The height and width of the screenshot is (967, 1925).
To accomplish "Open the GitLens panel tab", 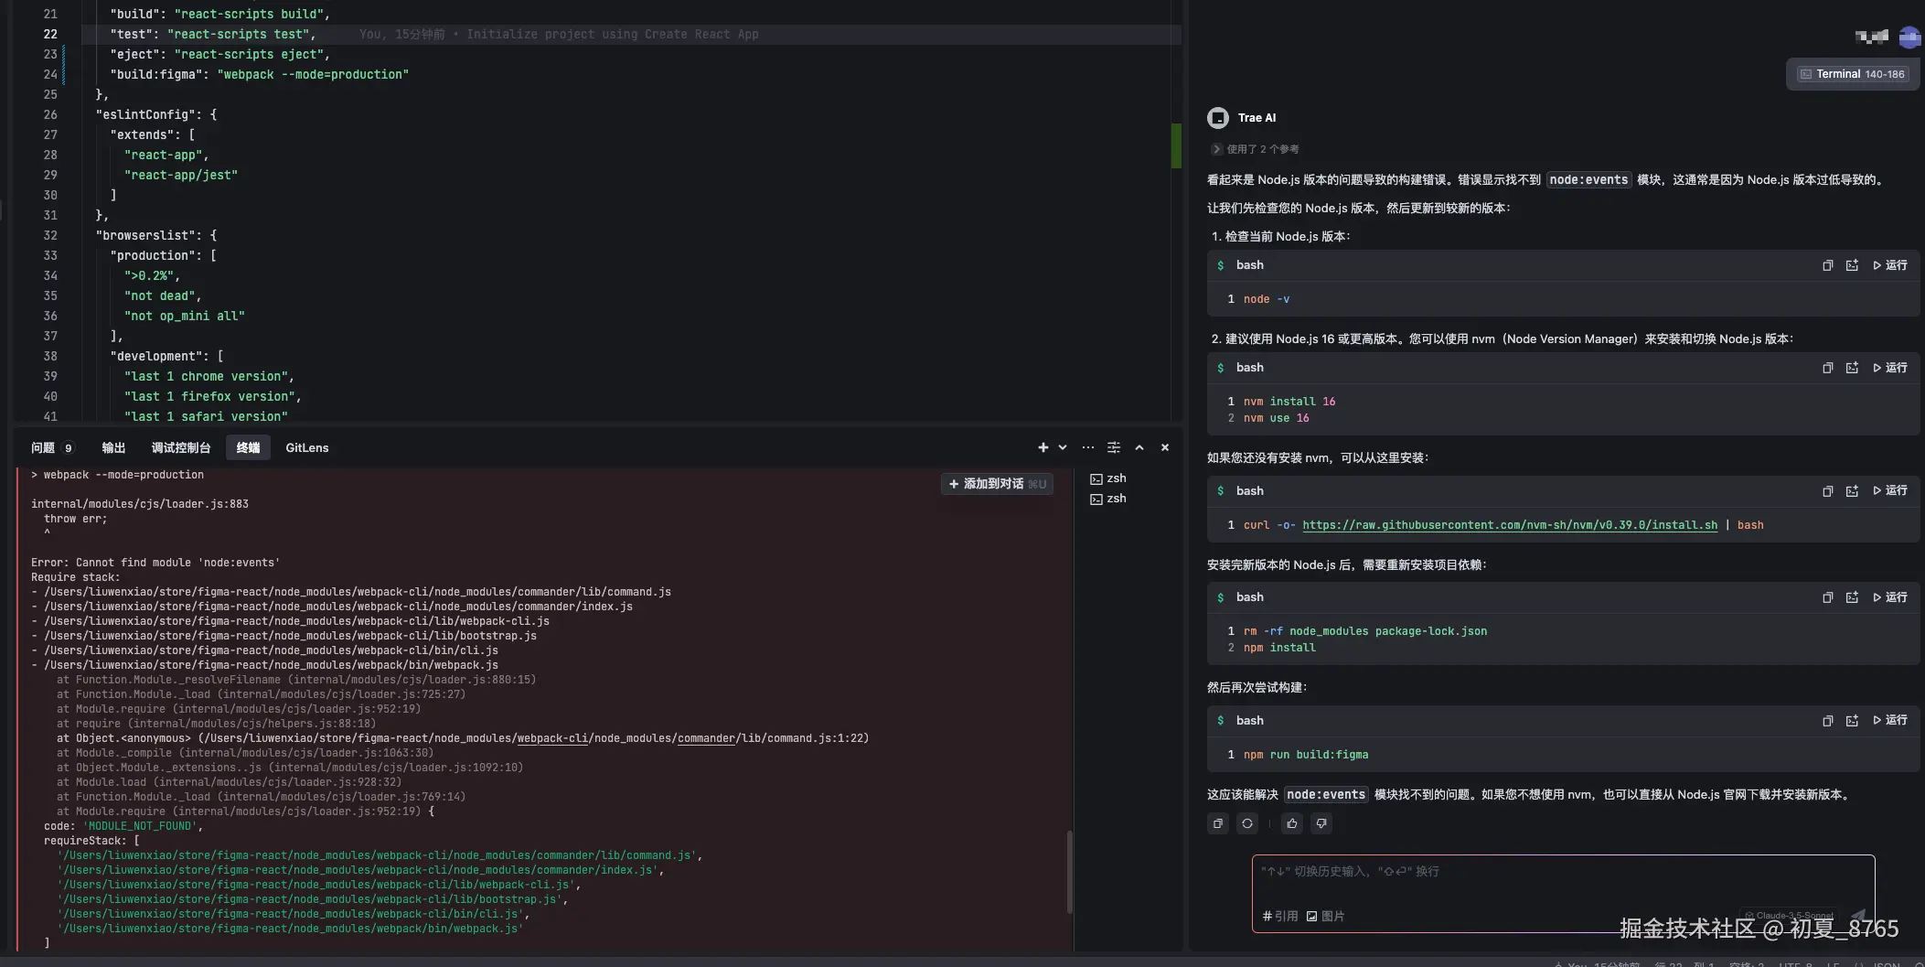I will (x=307, y=448).
